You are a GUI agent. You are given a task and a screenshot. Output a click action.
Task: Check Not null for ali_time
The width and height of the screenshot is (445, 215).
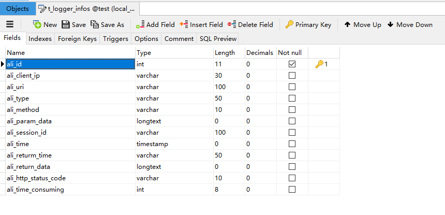coord(292,144)
